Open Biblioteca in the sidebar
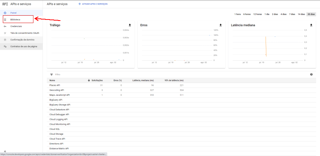320x156 pixels. [x=21, y=19]
